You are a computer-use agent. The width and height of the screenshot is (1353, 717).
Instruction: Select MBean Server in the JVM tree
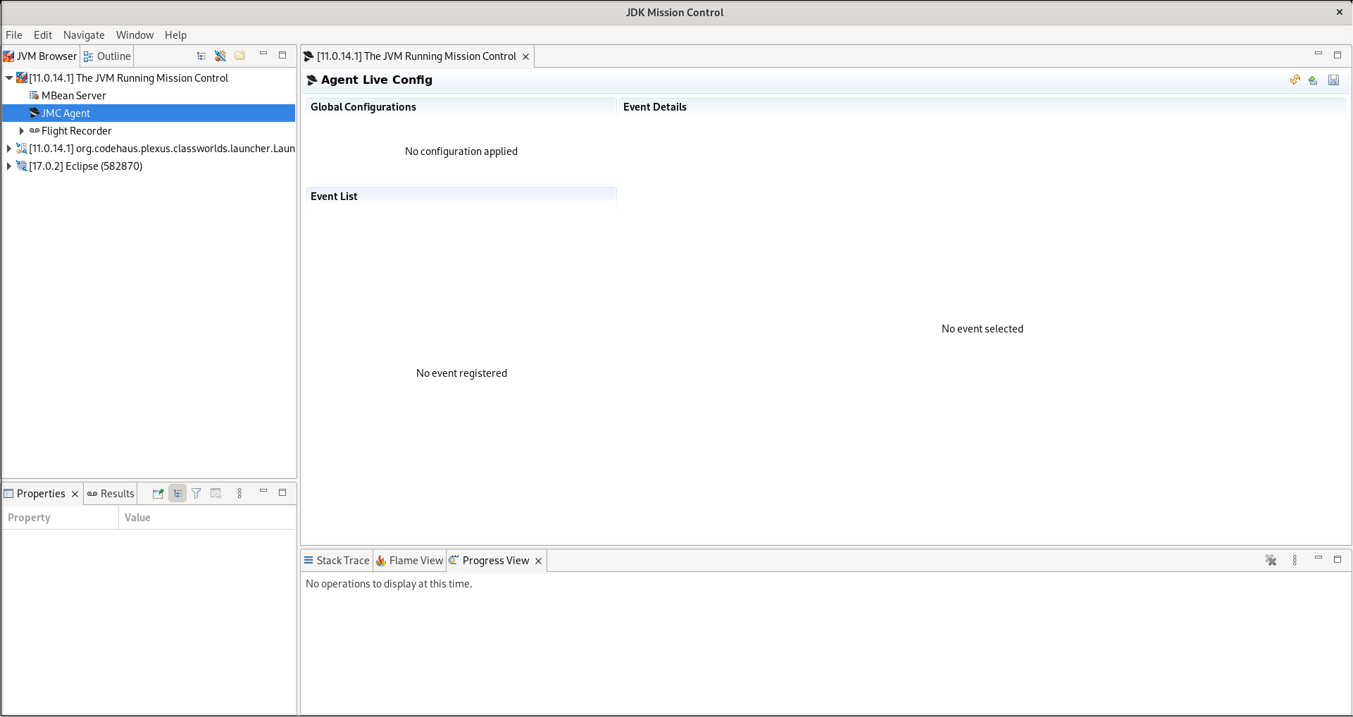[73, 96]
